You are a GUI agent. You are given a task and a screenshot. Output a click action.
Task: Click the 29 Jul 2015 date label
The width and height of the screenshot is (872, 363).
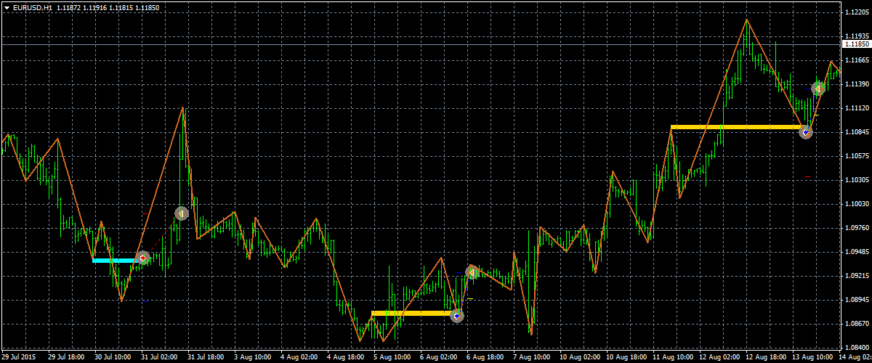coord(19,358)
